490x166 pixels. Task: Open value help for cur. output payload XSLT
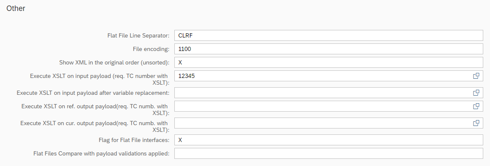pos(476,123)
